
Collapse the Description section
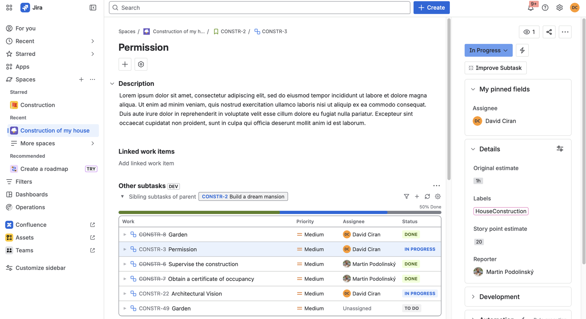pyautogui.click(x=112, y=84)
